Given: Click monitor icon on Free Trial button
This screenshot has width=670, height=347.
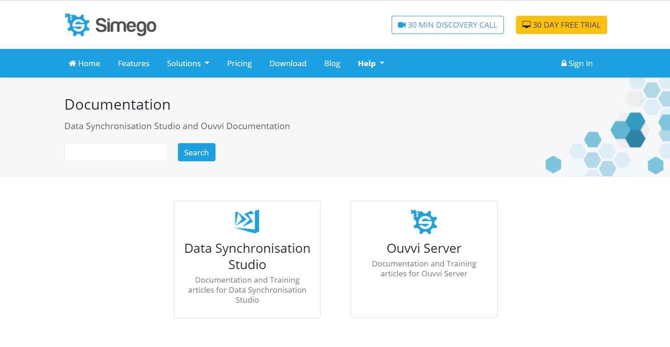Looking at the screenshot, I should (526, 25).
